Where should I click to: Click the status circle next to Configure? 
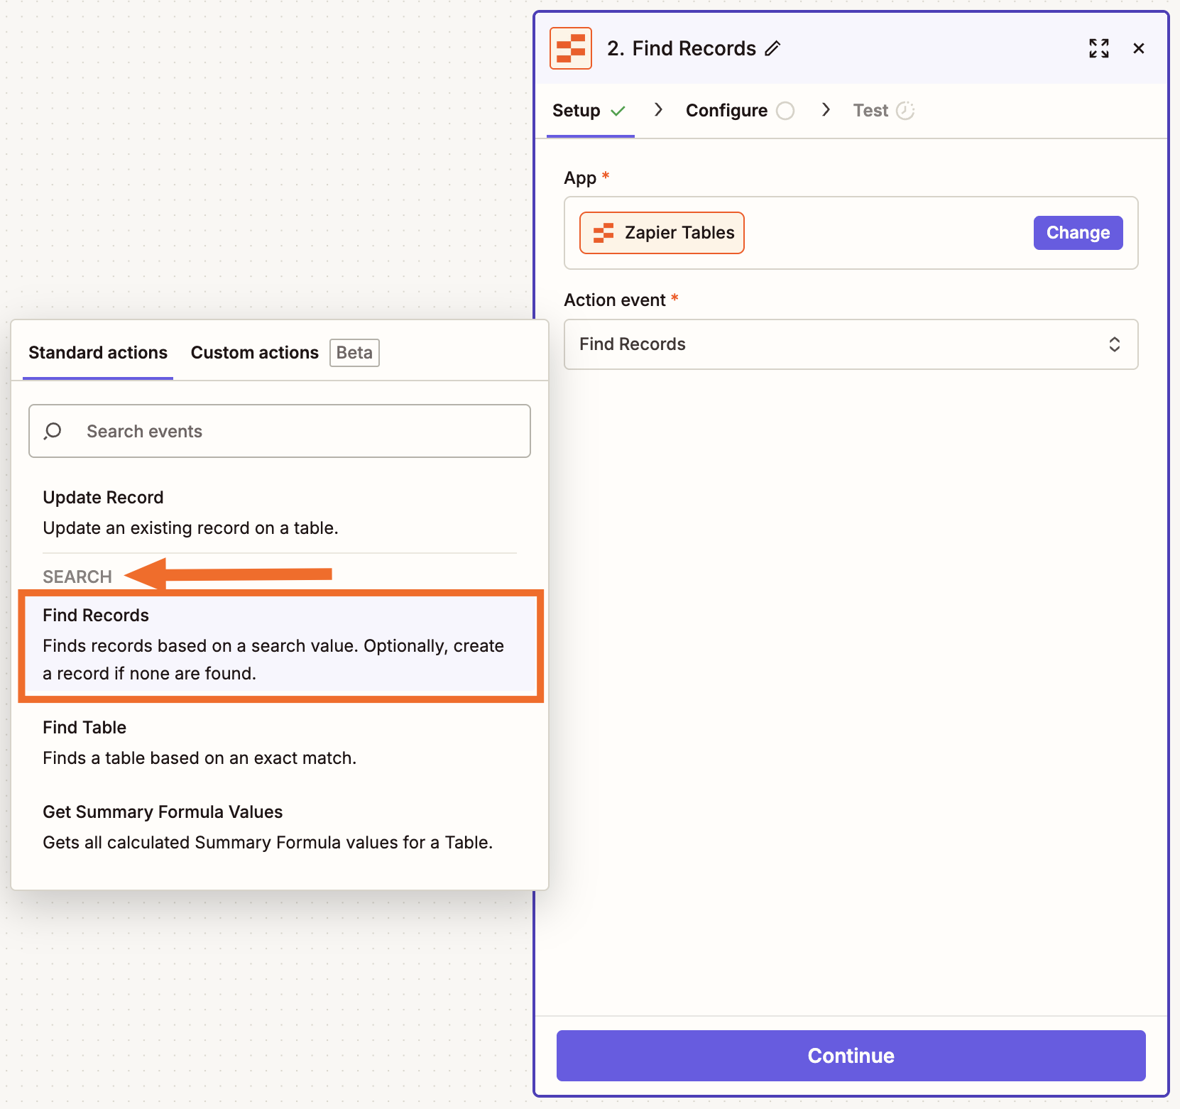coord(785,110)
